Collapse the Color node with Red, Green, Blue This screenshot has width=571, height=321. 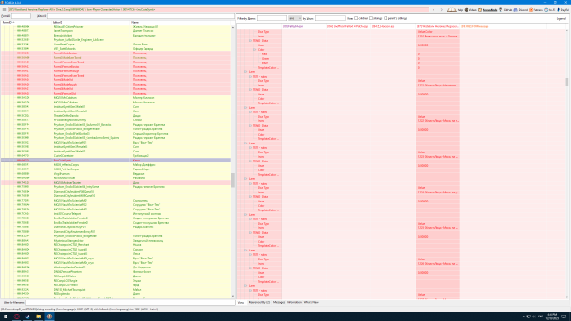255,50
